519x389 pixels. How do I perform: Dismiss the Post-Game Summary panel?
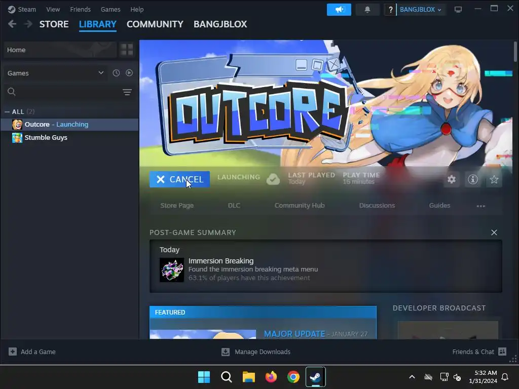[494, 232]
